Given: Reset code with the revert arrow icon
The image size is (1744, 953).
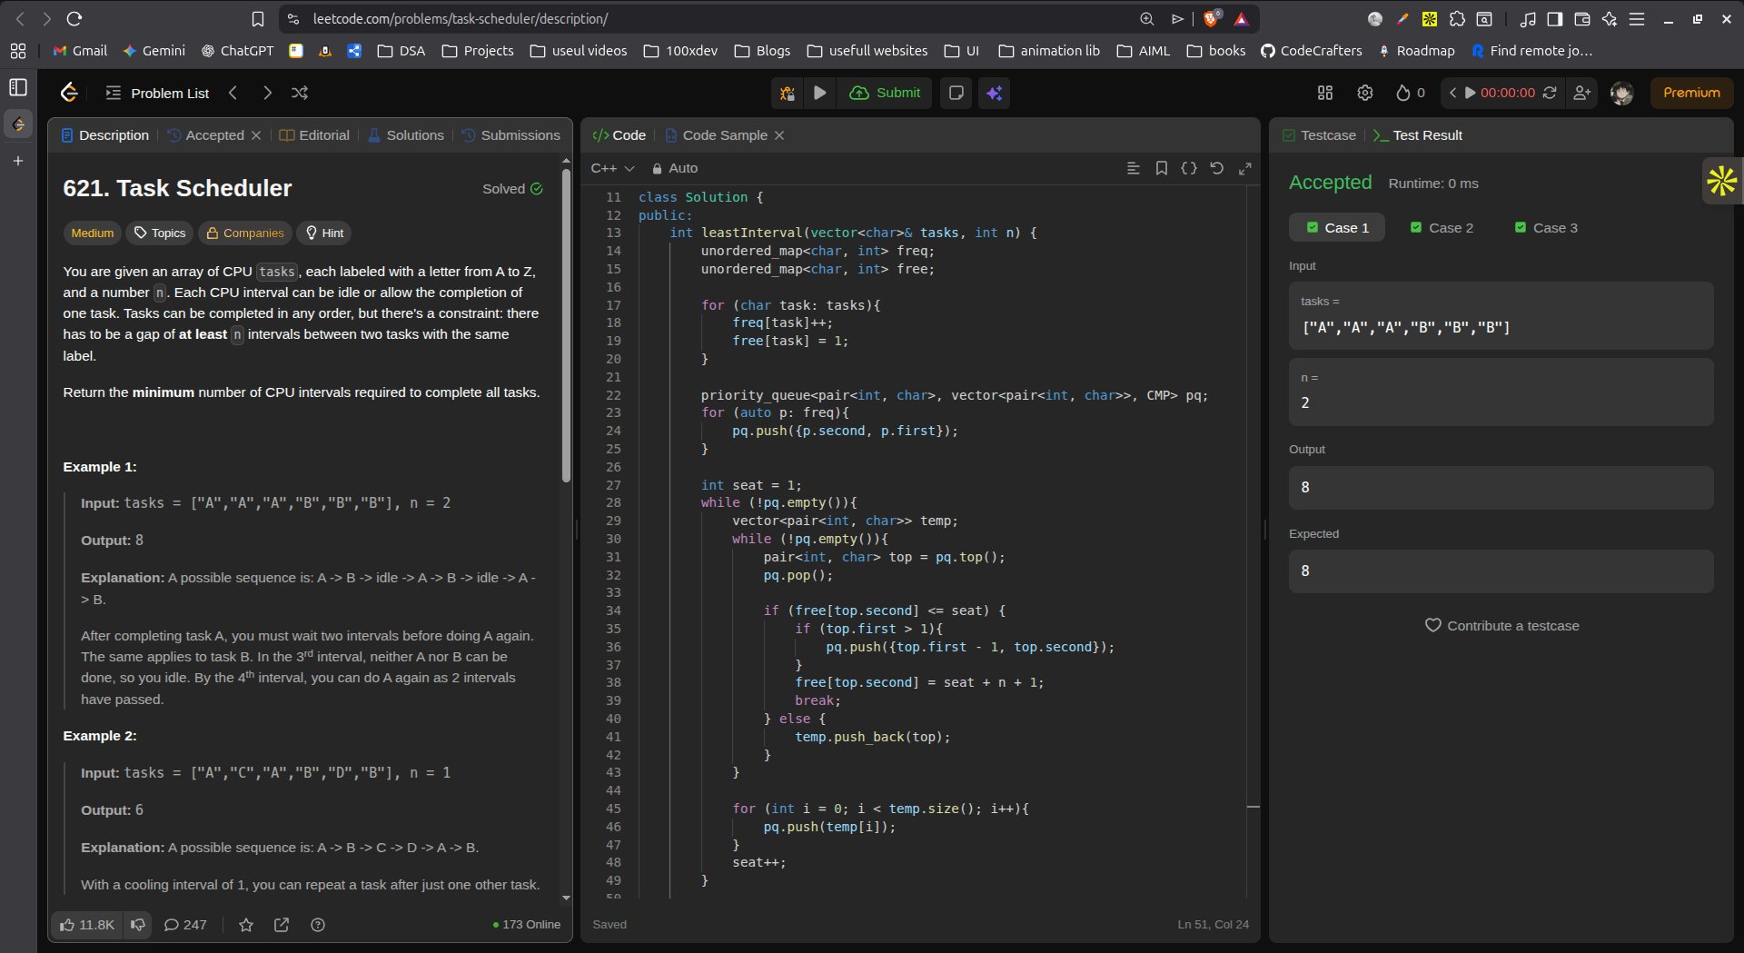Looking at the screenshot, I should point(1216,168).
